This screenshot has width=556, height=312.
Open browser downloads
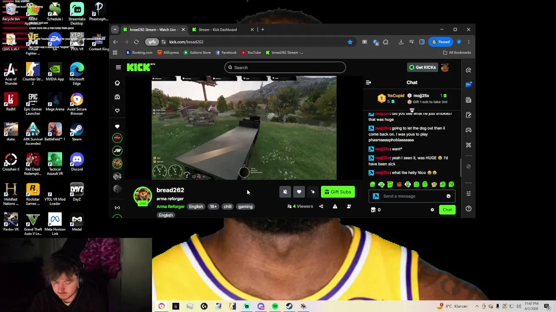(401, 42)
